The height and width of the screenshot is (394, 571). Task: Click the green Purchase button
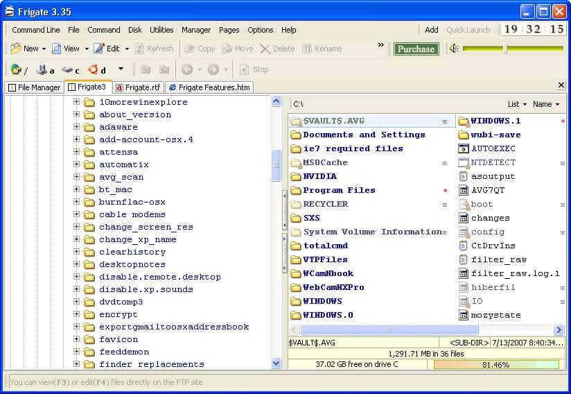tap(416, 49)
